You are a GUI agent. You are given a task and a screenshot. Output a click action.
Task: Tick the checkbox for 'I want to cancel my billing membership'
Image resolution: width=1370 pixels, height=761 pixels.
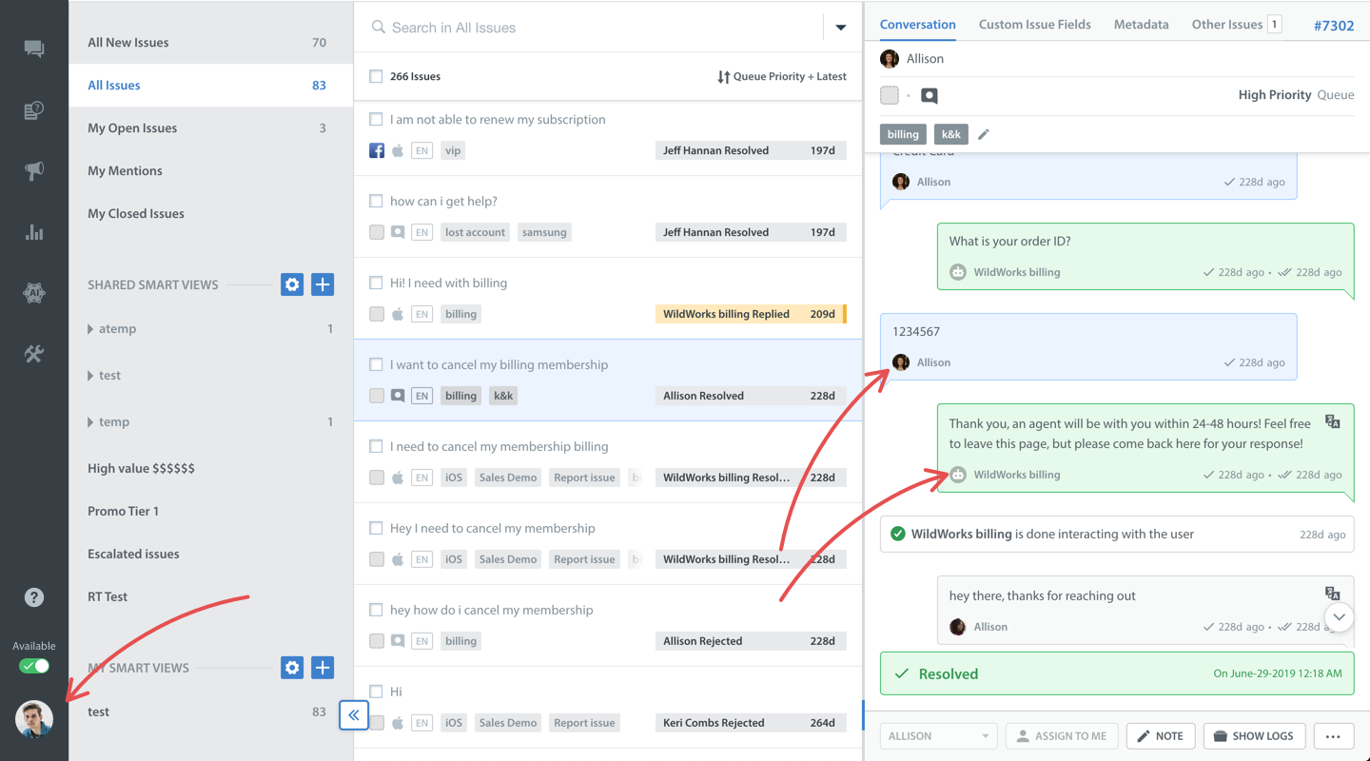click(x=375, y=363)
